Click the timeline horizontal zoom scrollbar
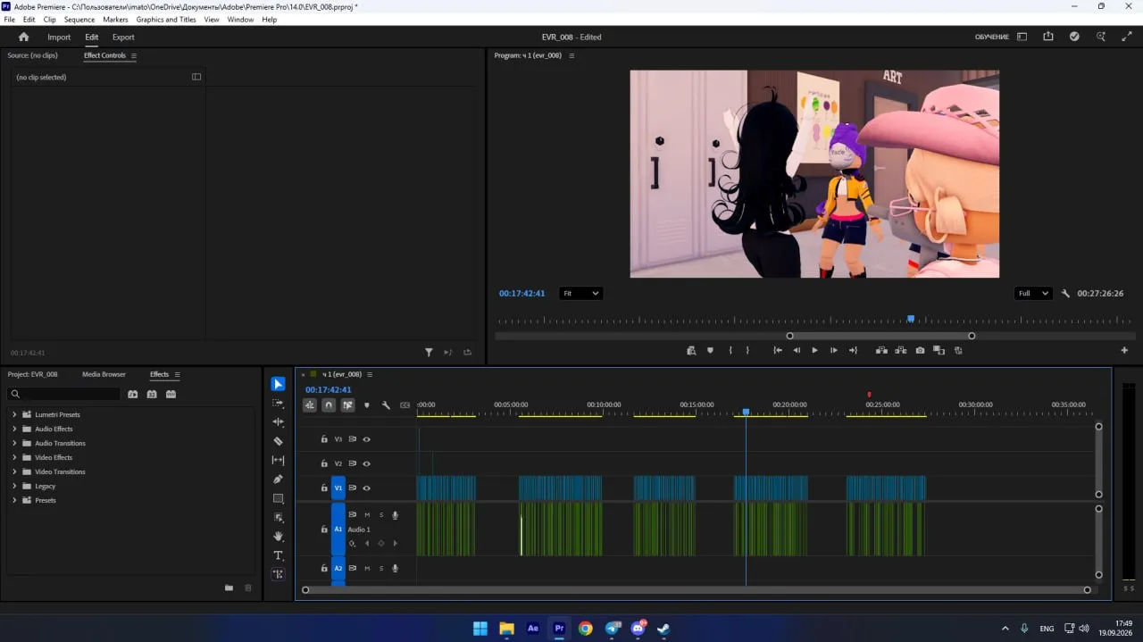Viewport: 1143px width, 642px height. pos(697,590)
